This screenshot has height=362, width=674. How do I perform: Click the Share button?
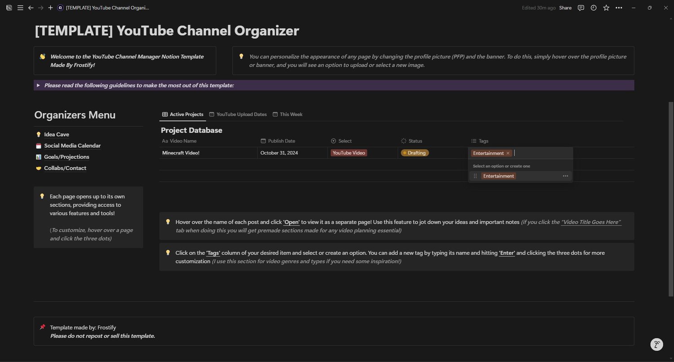click(x=565, y=8)
